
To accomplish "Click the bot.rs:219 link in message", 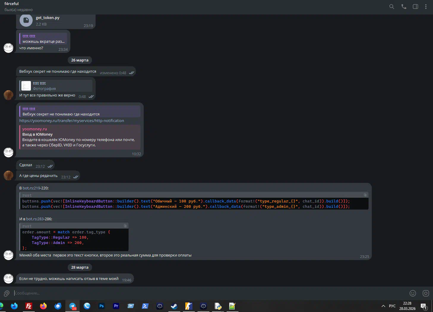I will click(31, 188).
